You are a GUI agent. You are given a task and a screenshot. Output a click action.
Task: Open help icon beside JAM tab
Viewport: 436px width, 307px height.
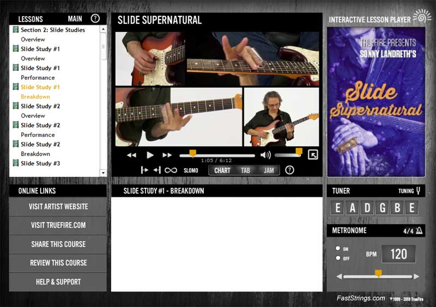(x=289, y=170)
